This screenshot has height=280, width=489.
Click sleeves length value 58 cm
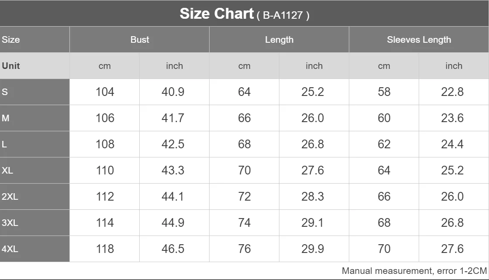[384, 92]
